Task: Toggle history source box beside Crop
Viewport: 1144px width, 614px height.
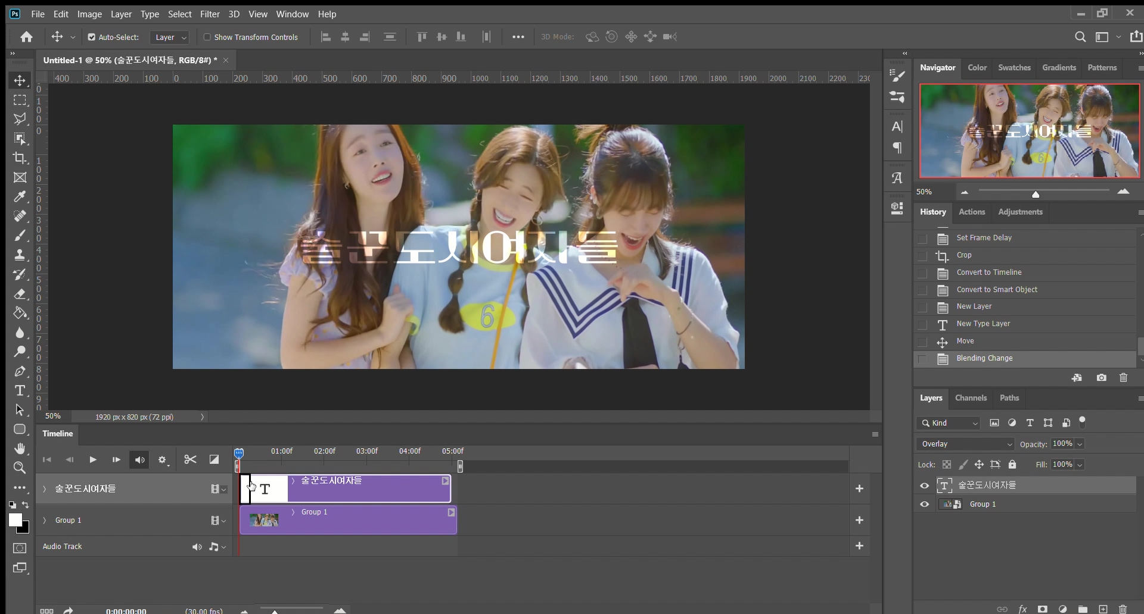Action: (922, 256)
